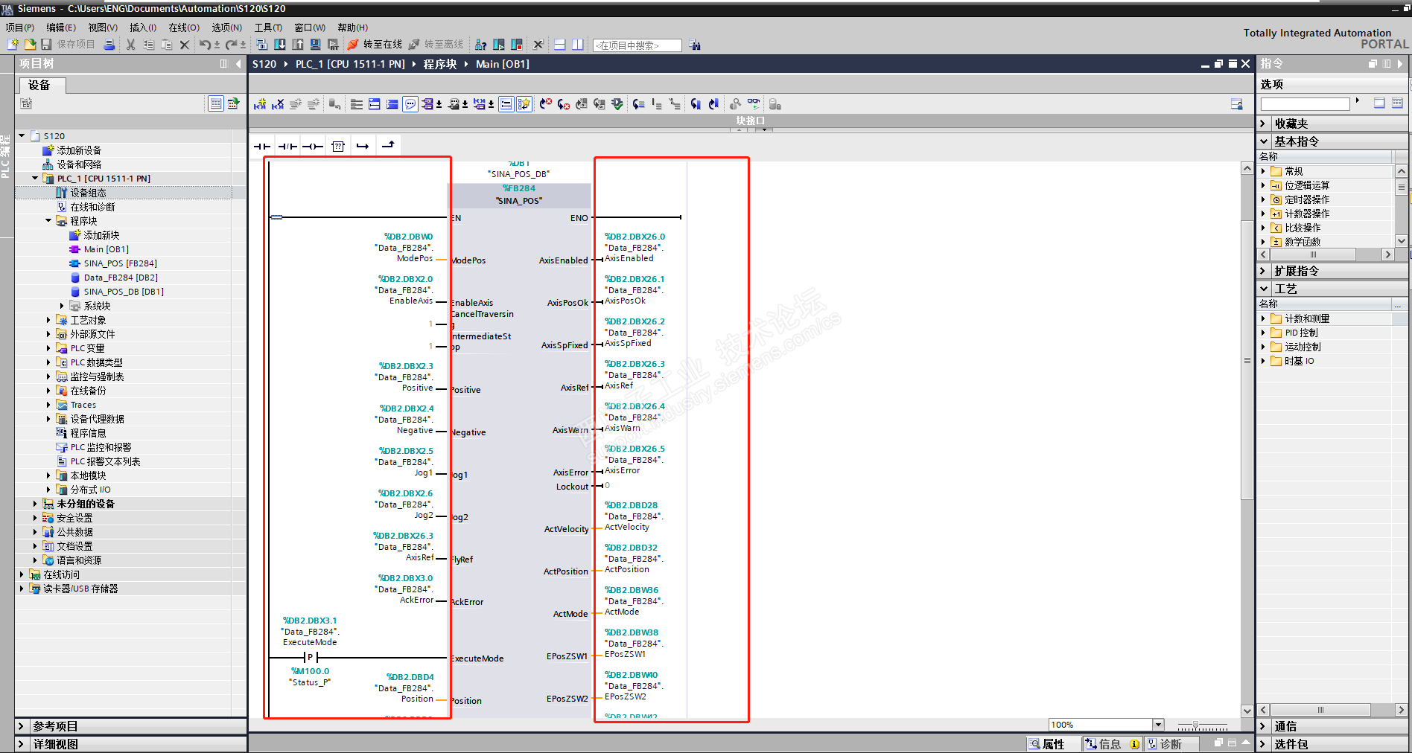The height and width of the screenshot is (753, 1412).
Task: Click the stop CPU icon
Action: [x=517, y=45]
